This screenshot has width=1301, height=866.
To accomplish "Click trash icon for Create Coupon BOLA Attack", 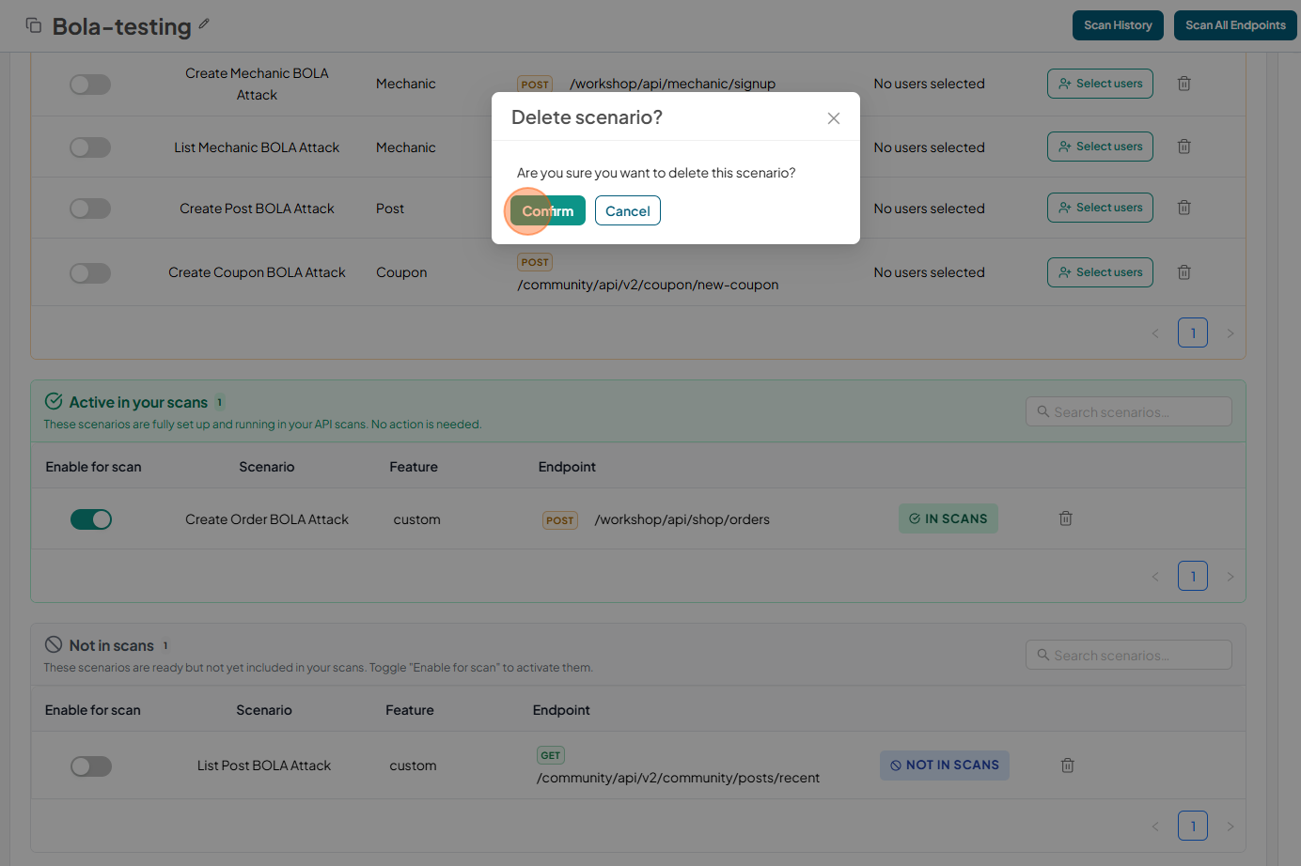I will tap(1183, 272).
